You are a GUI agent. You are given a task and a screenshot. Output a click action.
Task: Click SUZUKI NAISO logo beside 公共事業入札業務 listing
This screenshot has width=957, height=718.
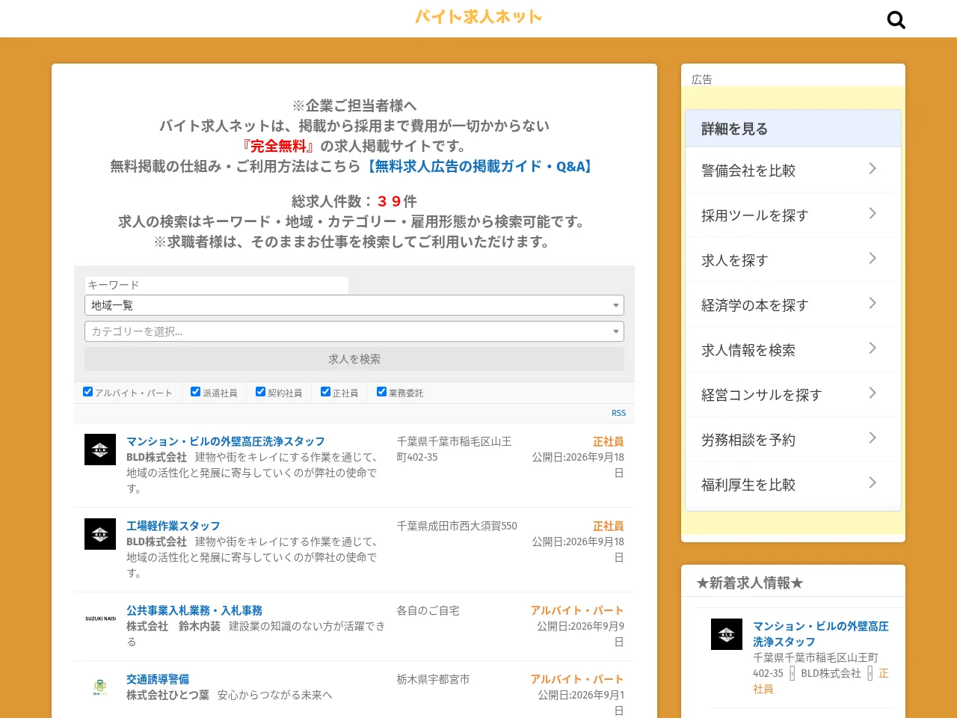point(100,619)
